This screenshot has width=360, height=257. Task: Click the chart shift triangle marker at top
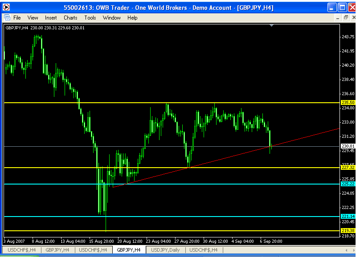[272, 26]
